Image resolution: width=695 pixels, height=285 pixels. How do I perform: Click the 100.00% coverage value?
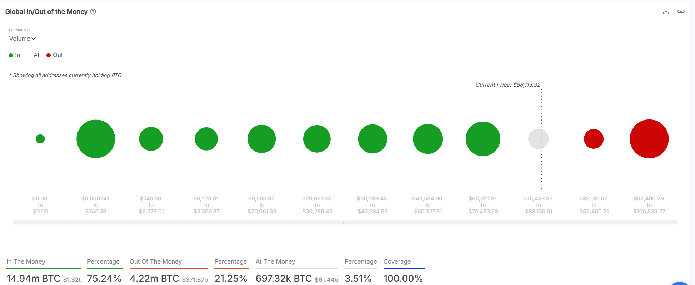pos(403,278)
